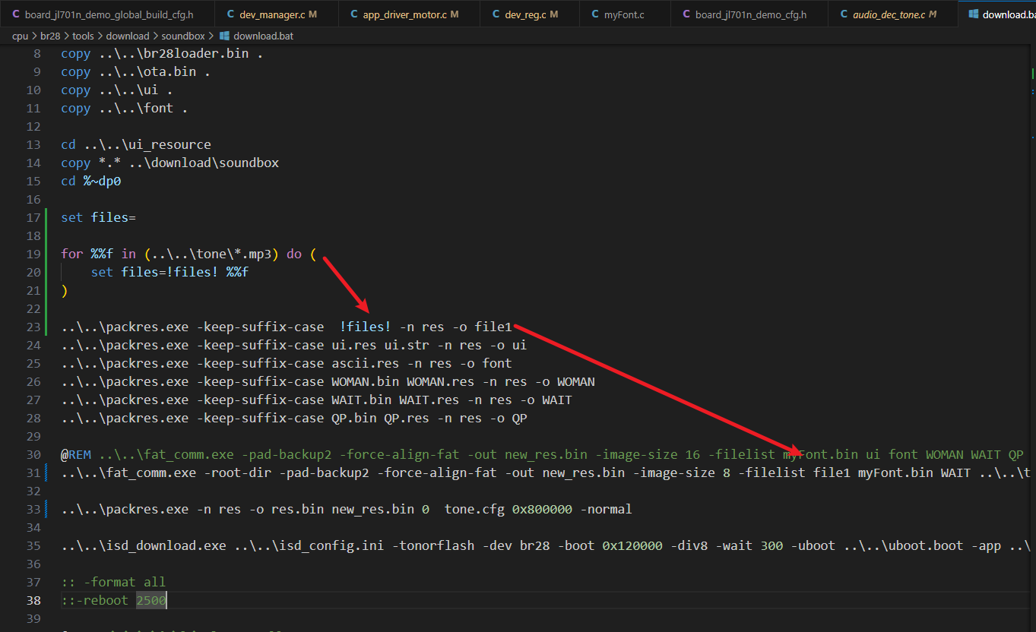
Task: Click the Windows batch icon in the breadcrumb
Action: 225,36
